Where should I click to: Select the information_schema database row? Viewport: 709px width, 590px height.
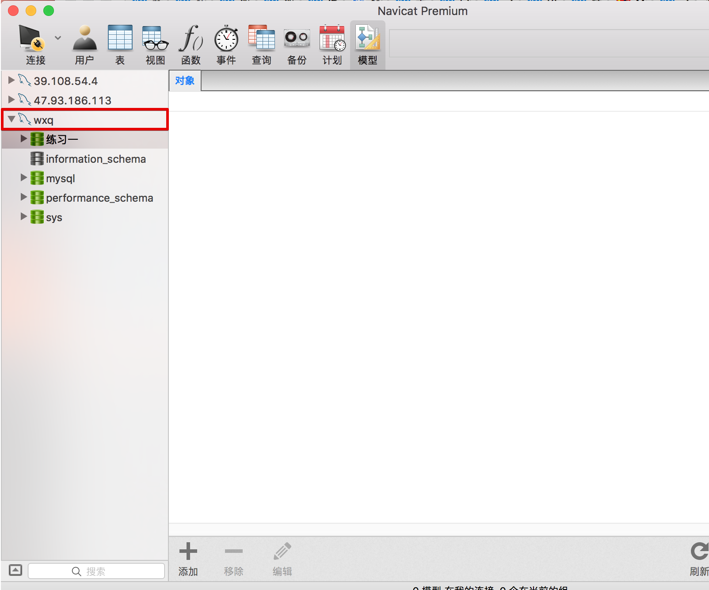pos(84,159)
